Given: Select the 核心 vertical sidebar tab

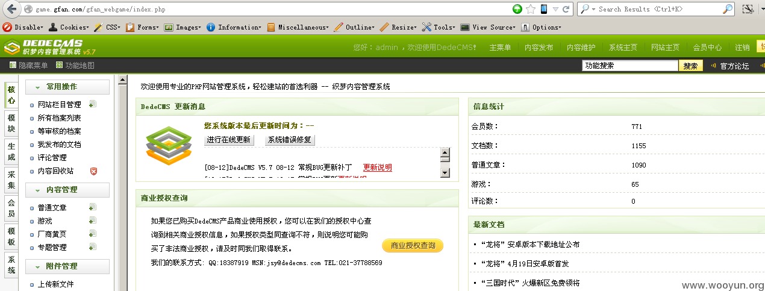Looking at the screenshot, I should (x=11, y=95).
